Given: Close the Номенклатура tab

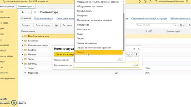Looking at the screenshot, I should click(33, 6).
